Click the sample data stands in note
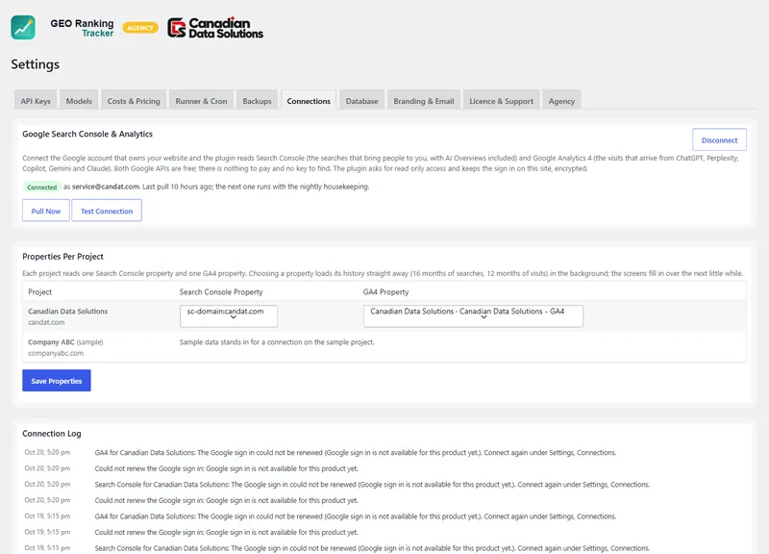Screen dimensions: 769x554 click(277, 342)
